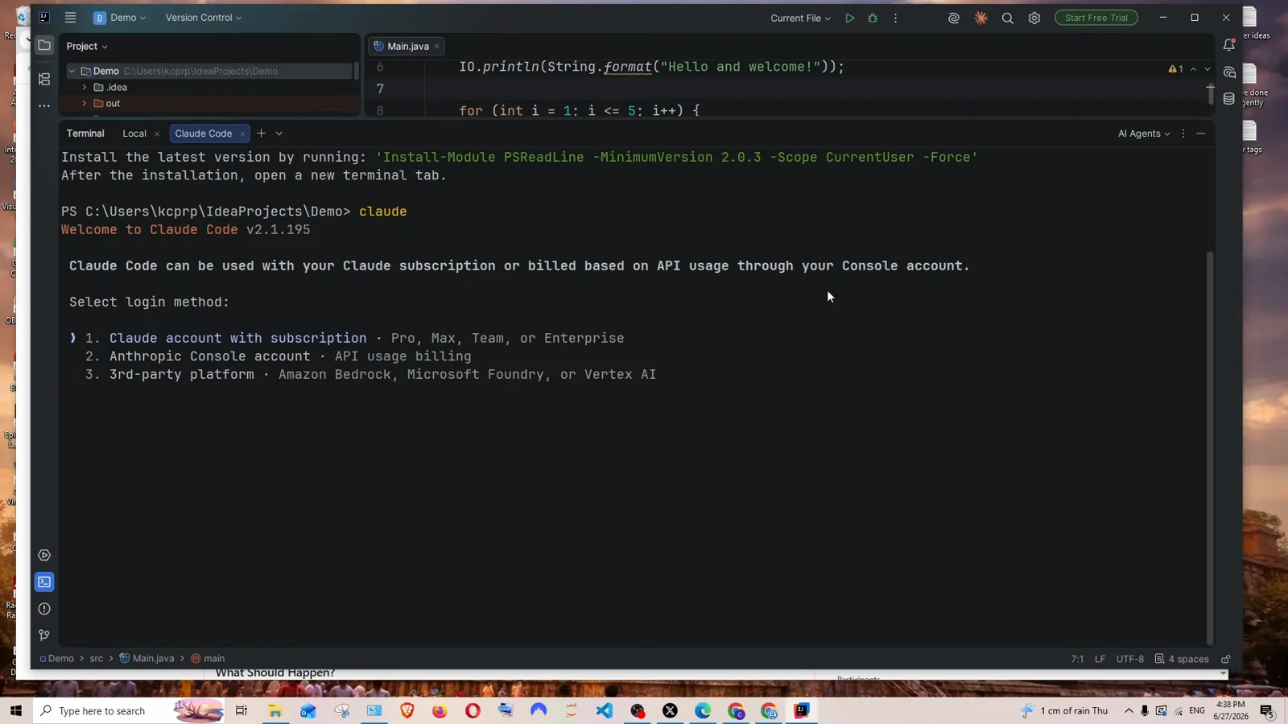Open the AI assistant swirl icon in the toolbar
Viewport: 1288px width, 724px height.
point(954,18)
